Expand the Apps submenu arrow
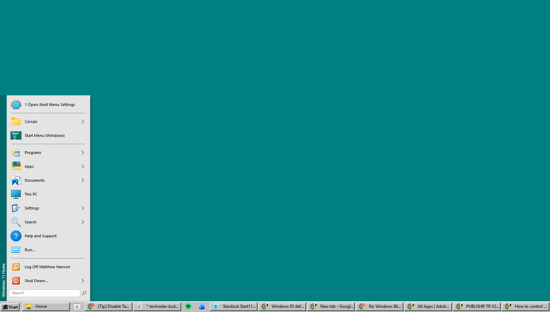 (83, 166)
